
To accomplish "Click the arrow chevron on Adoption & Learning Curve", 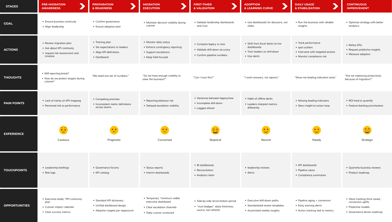I will click(x=285, y=6).
